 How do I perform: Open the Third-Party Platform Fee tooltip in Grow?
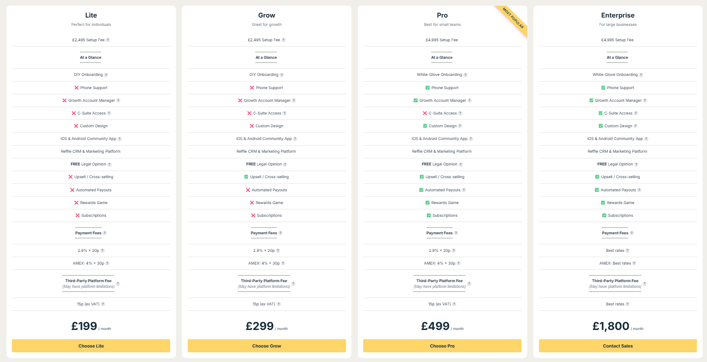[x=294, y=283]
